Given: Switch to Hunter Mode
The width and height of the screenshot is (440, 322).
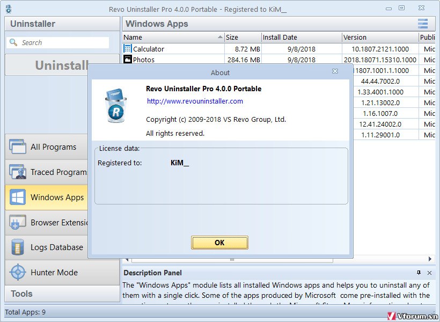Looking at the screenshot, I should click(62, 272).
